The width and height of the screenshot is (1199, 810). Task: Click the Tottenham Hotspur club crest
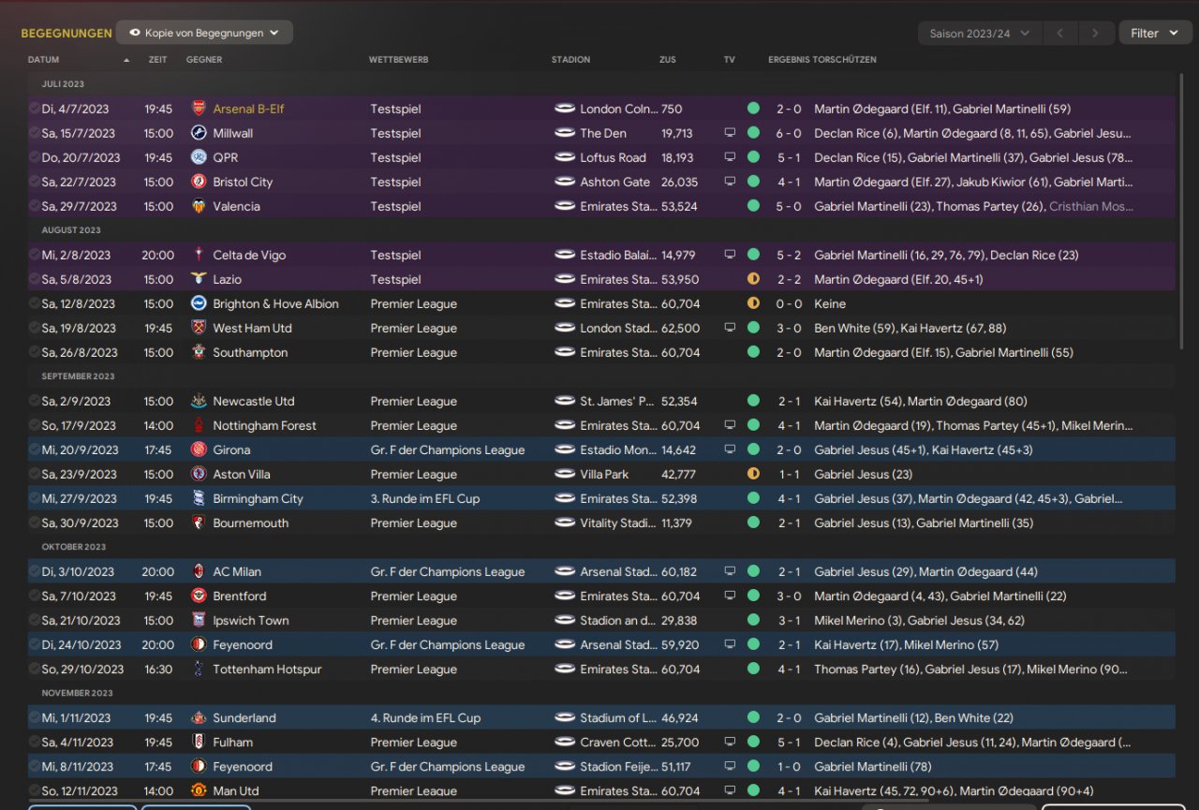click(x=199, y=669)
